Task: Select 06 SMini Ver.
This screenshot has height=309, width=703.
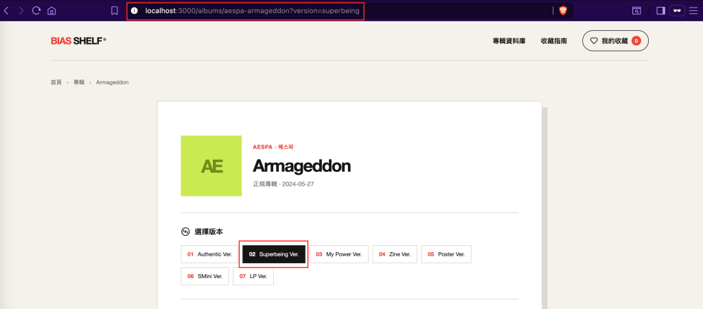Action: (x=205, y=276)
